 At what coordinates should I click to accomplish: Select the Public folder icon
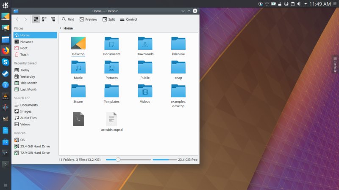tap(145, 67)
